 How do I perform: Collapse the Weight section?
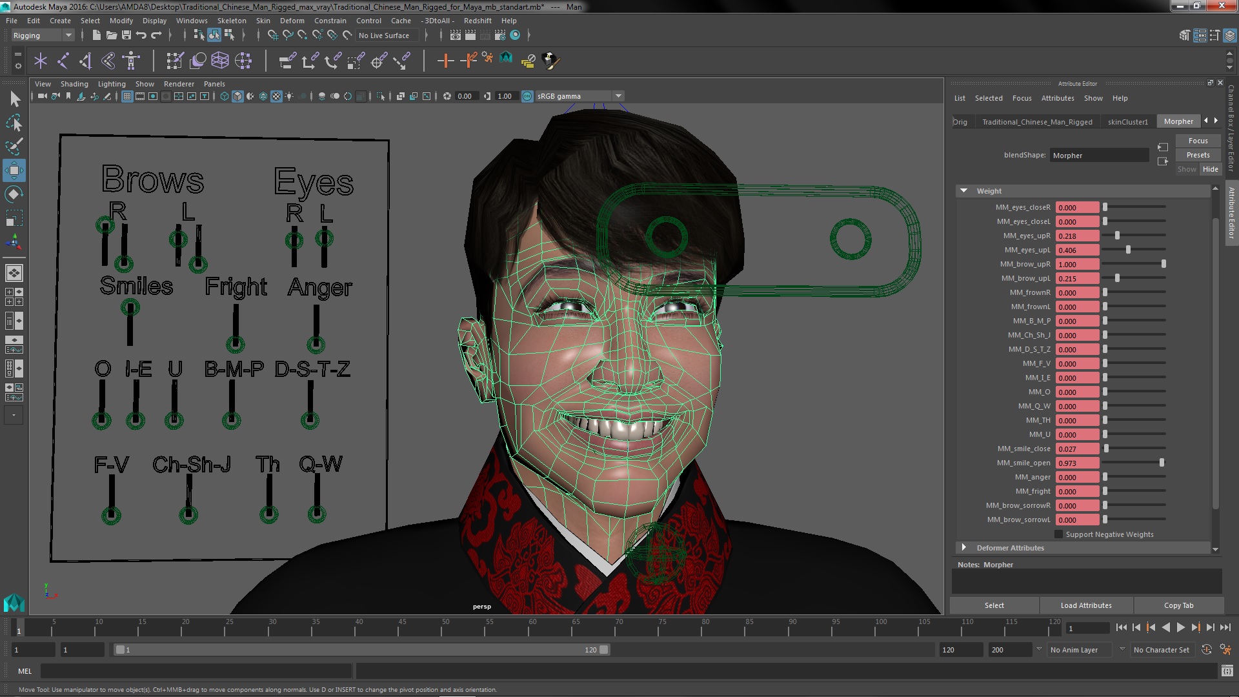click(x=964, y=191)
